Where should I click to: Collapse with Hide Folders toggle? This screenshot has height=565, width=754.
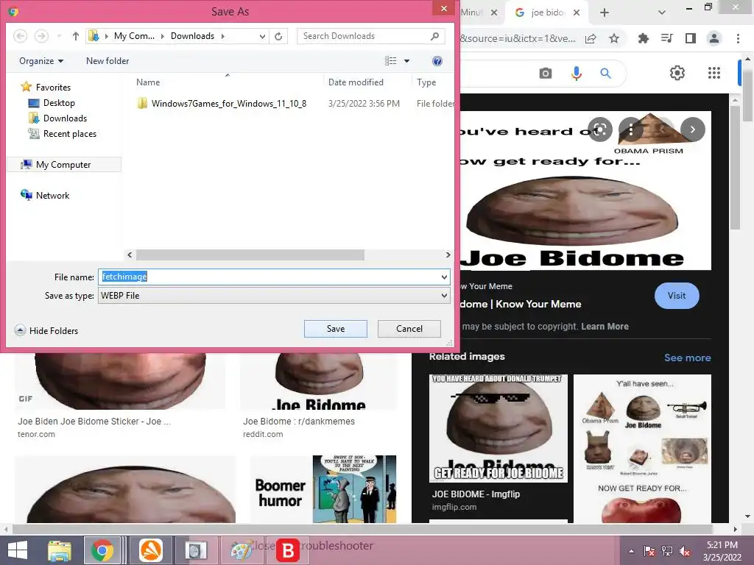[46, 330]
